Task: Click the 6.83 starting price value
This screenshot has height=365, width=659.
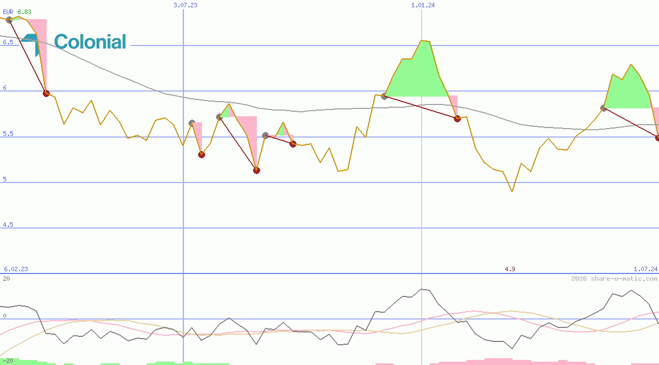Action: (24, 12)
